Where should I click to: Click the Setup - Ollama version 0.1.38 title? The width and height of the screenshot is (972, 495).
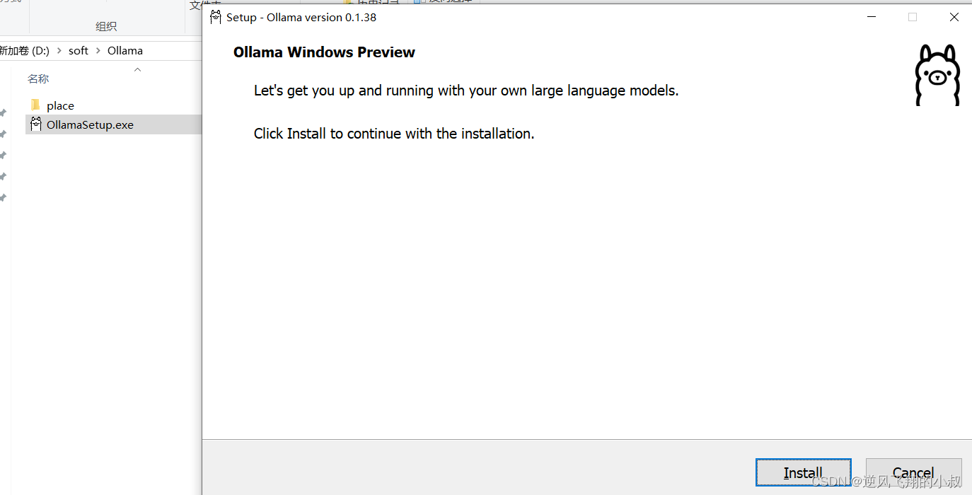click(301, 17)
